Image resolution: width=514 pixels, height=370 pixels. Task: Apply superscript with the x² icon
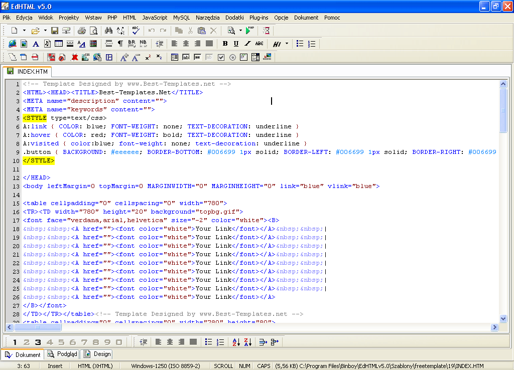pos(148,57)
